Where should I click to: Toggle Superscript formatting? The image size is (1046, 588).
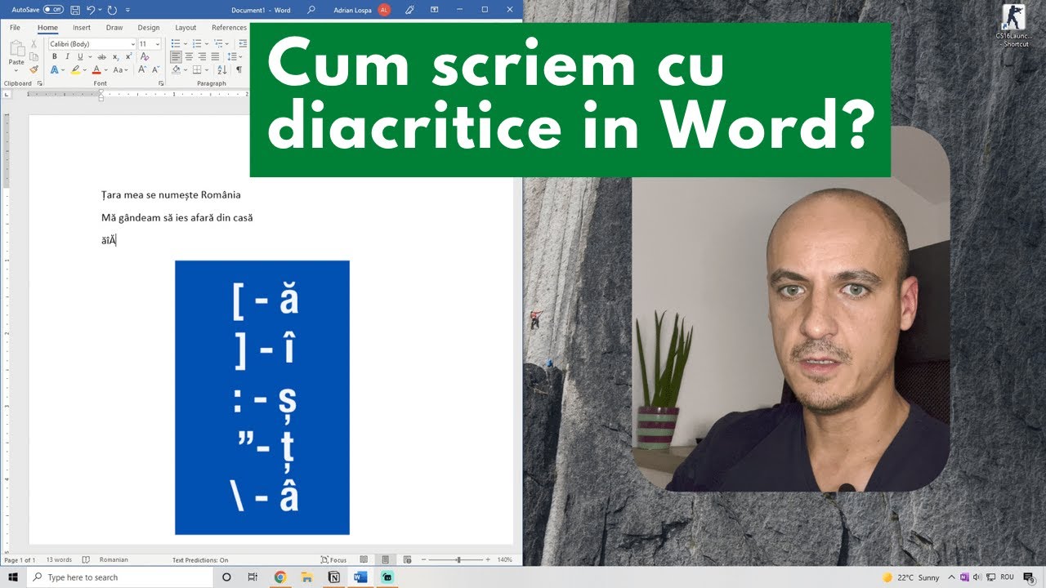coord(128,56)
